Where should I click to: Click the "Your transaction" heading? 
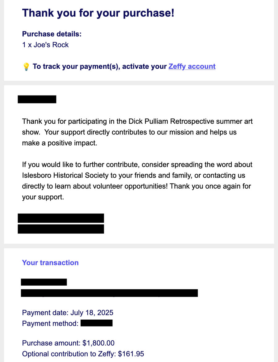pos(50,263)
